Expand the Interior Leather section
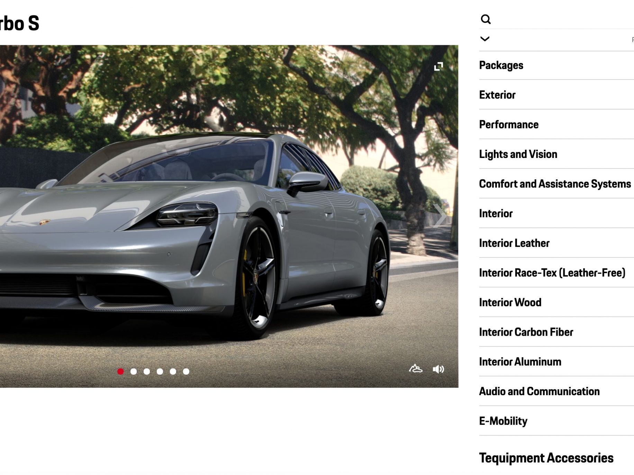Image resolution: width=634 pixels, height=475 pixels. [x=556, y=243]
